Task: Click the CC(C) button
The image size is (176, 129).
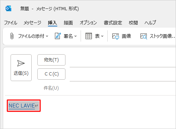Action: (51, 74)
